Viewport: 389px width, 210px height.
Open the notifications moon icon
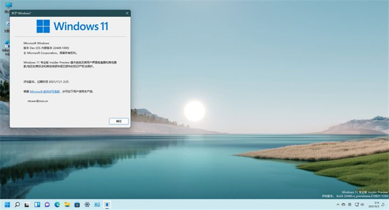point(383,205)
